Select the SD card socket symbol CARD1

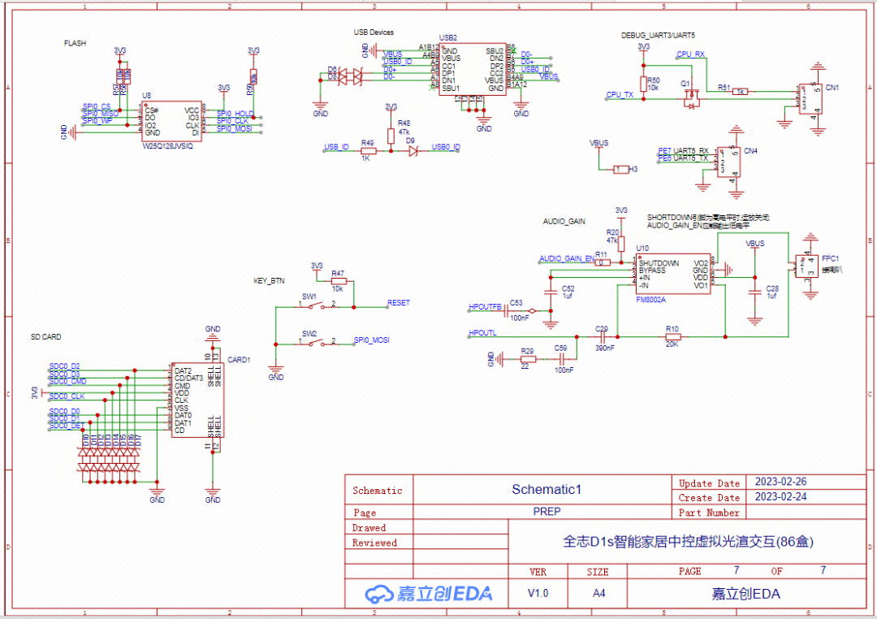click(197, 398)
